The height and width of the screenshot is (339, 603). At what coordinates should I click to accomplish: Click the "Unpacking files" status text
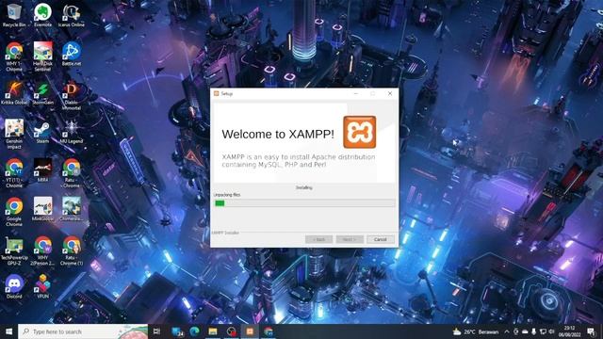pyautogui.click(x=227, y=195)
